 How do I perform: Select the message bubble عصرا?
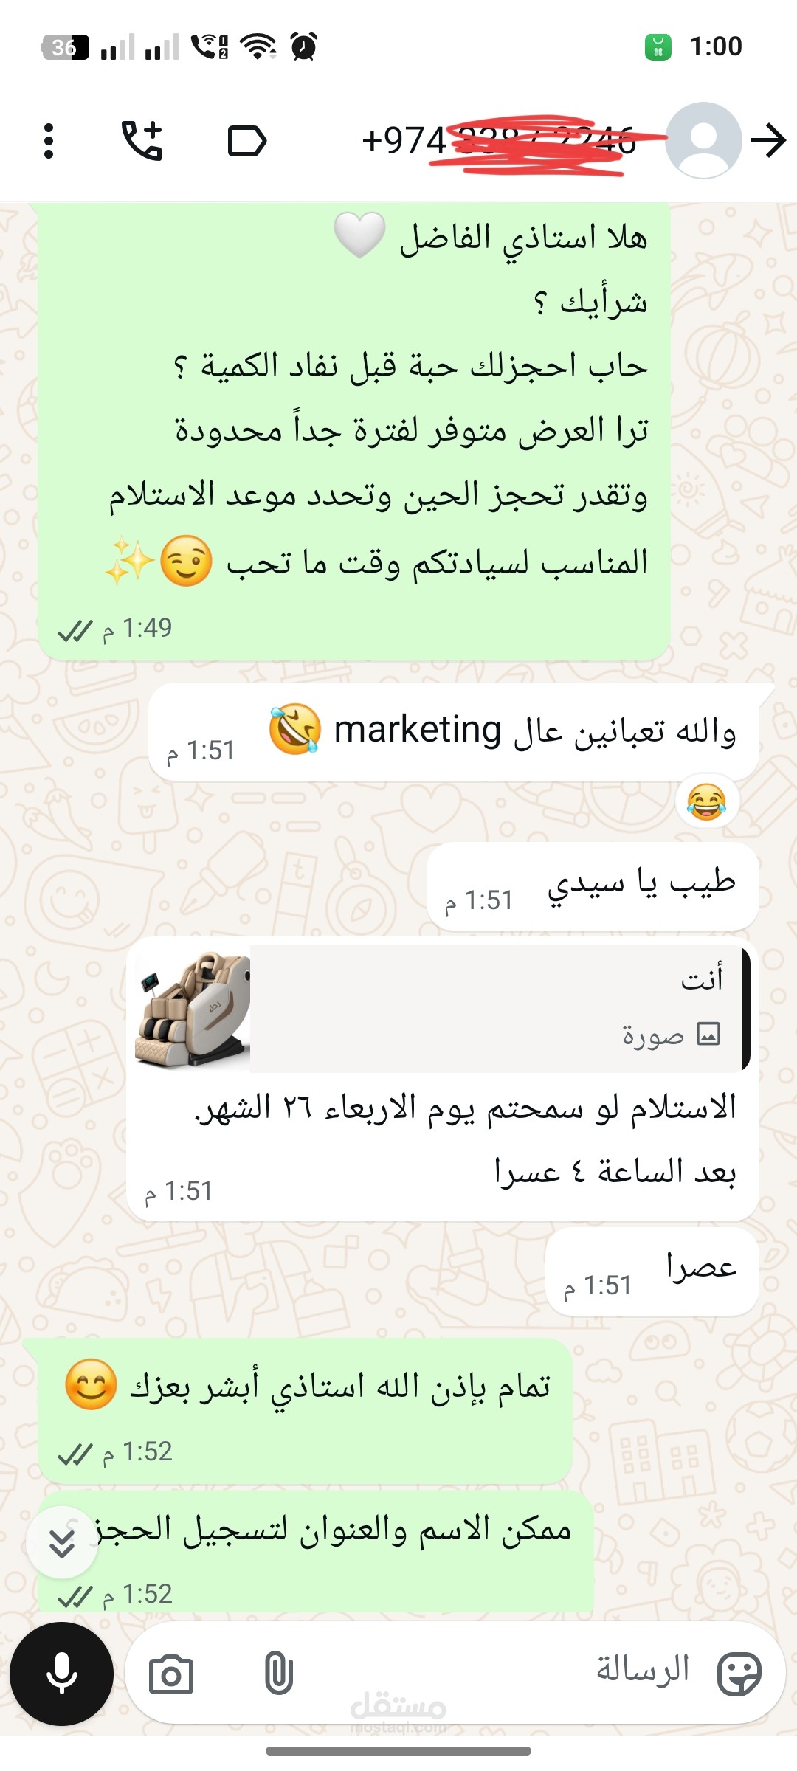(x=652, y=1271)
